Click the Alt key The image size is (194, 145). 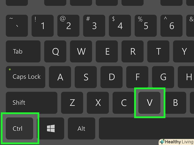tap(82, 128)
